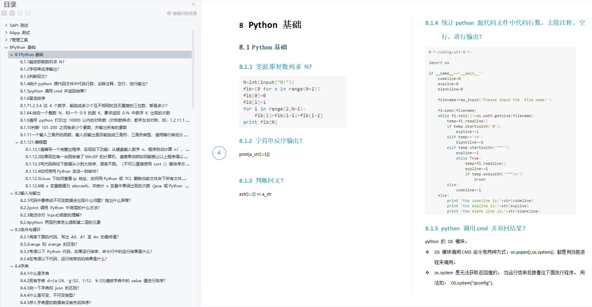592x307 pixels.
Task: Collapse the 8.1Python 基础 section
Action: coord(12,55)
